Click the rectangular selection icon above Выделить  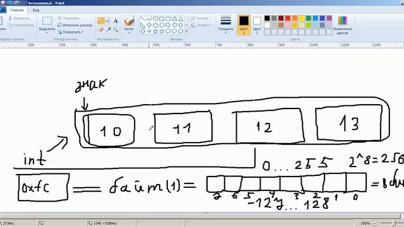47,21
